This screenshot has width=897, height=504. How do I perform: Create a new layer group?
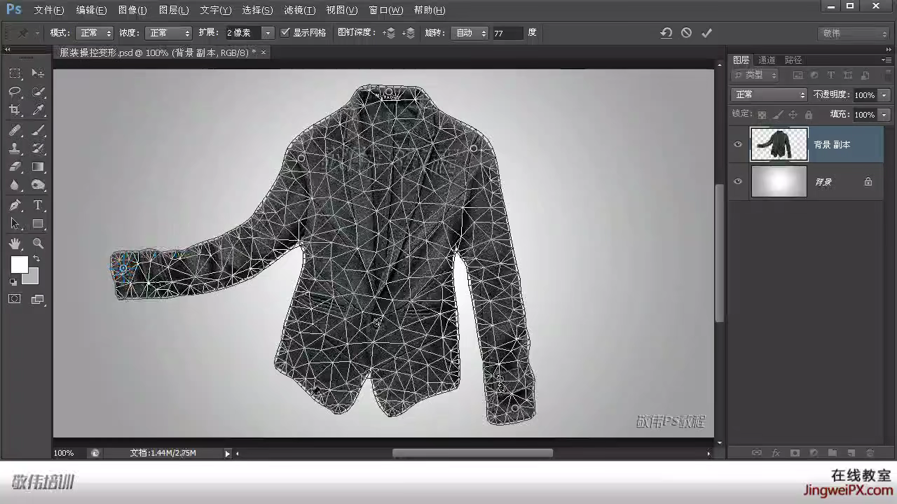(833, 453)
